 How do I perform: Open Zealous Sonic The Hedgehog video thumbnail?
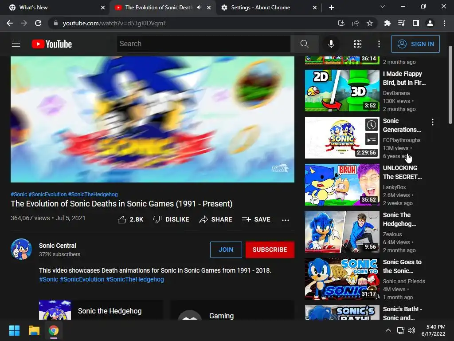(x=342, y=232)
